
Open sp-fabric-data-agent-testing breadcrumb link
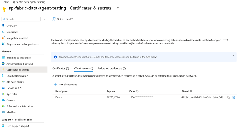point(29,2)
